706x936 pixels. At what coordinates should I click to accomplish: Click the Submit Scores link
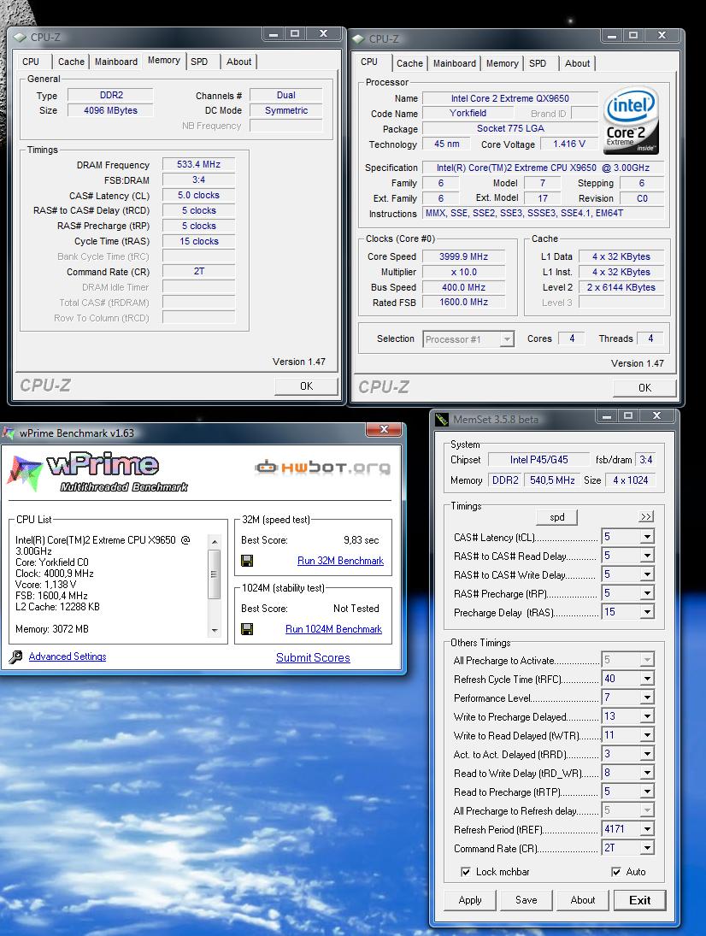coord(313,657)
